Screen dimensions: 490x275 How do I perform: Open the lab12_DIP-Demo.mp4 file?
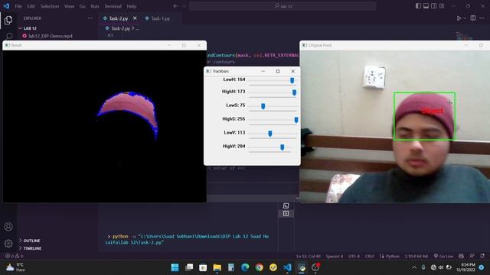point(50,36)
